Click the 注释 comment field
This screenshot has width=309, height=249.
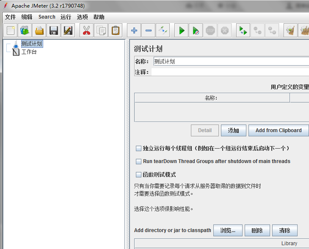(230, 72)
